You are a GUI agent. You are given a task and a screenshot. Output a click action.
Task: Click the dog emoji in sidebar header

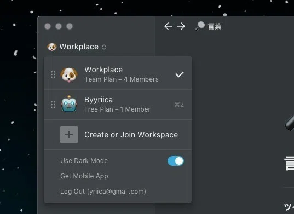point(52,47)
